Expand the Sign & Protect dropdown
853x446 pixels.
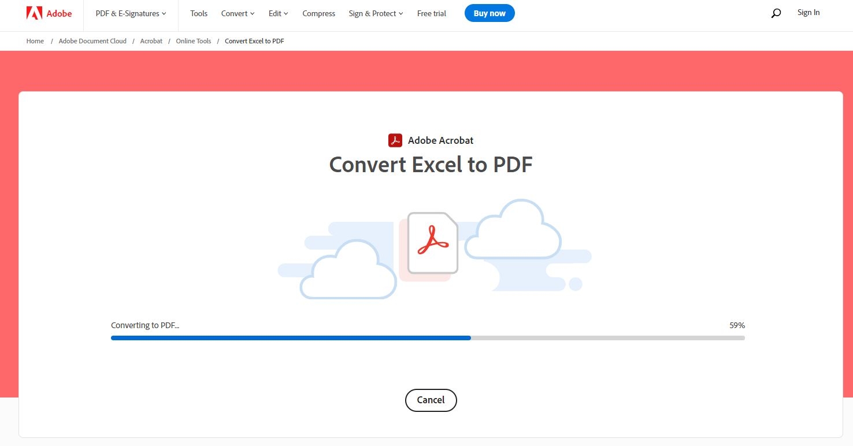point(376,13)
